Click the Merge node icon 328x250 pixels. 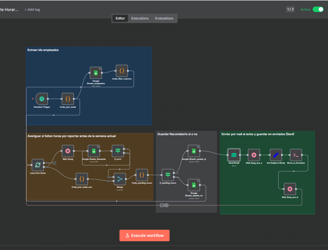[x=120, y=179]
